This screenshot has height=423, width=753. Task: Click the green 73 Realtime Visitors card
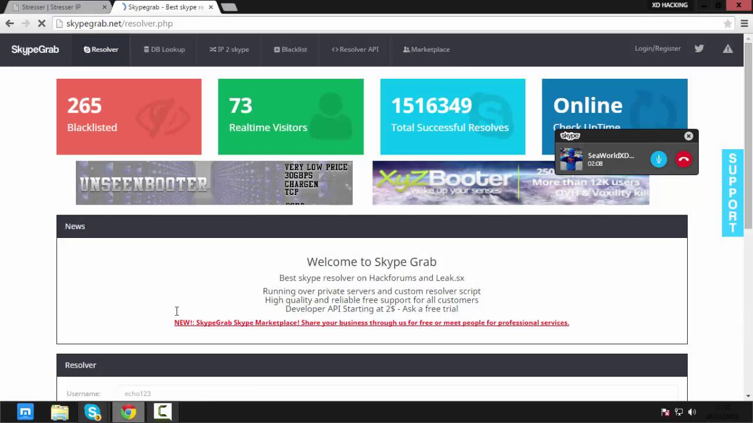291,117
